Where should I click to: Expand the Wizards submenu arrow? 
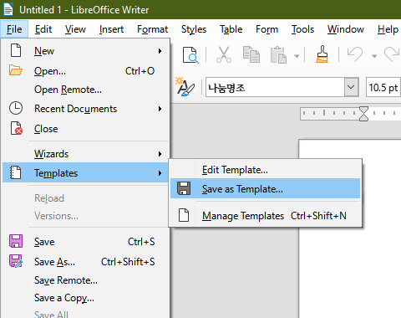point(160,154)
